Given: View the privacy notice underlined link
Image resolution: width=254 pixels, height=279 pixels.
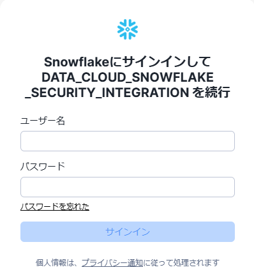Looking at the screenshot, I should click(112, 263).
